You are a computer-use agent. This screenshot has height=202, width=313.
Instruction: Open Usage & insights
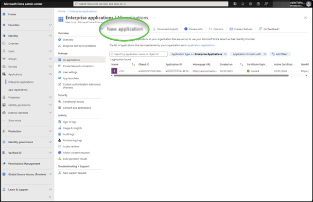(72, 128)
